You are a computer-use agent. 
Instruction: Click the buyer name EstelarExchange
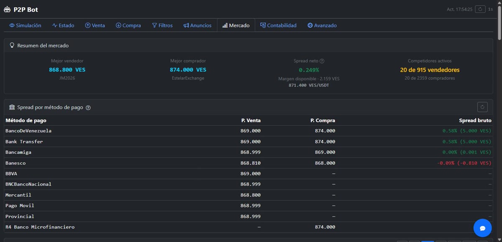(x=188, y=78)
